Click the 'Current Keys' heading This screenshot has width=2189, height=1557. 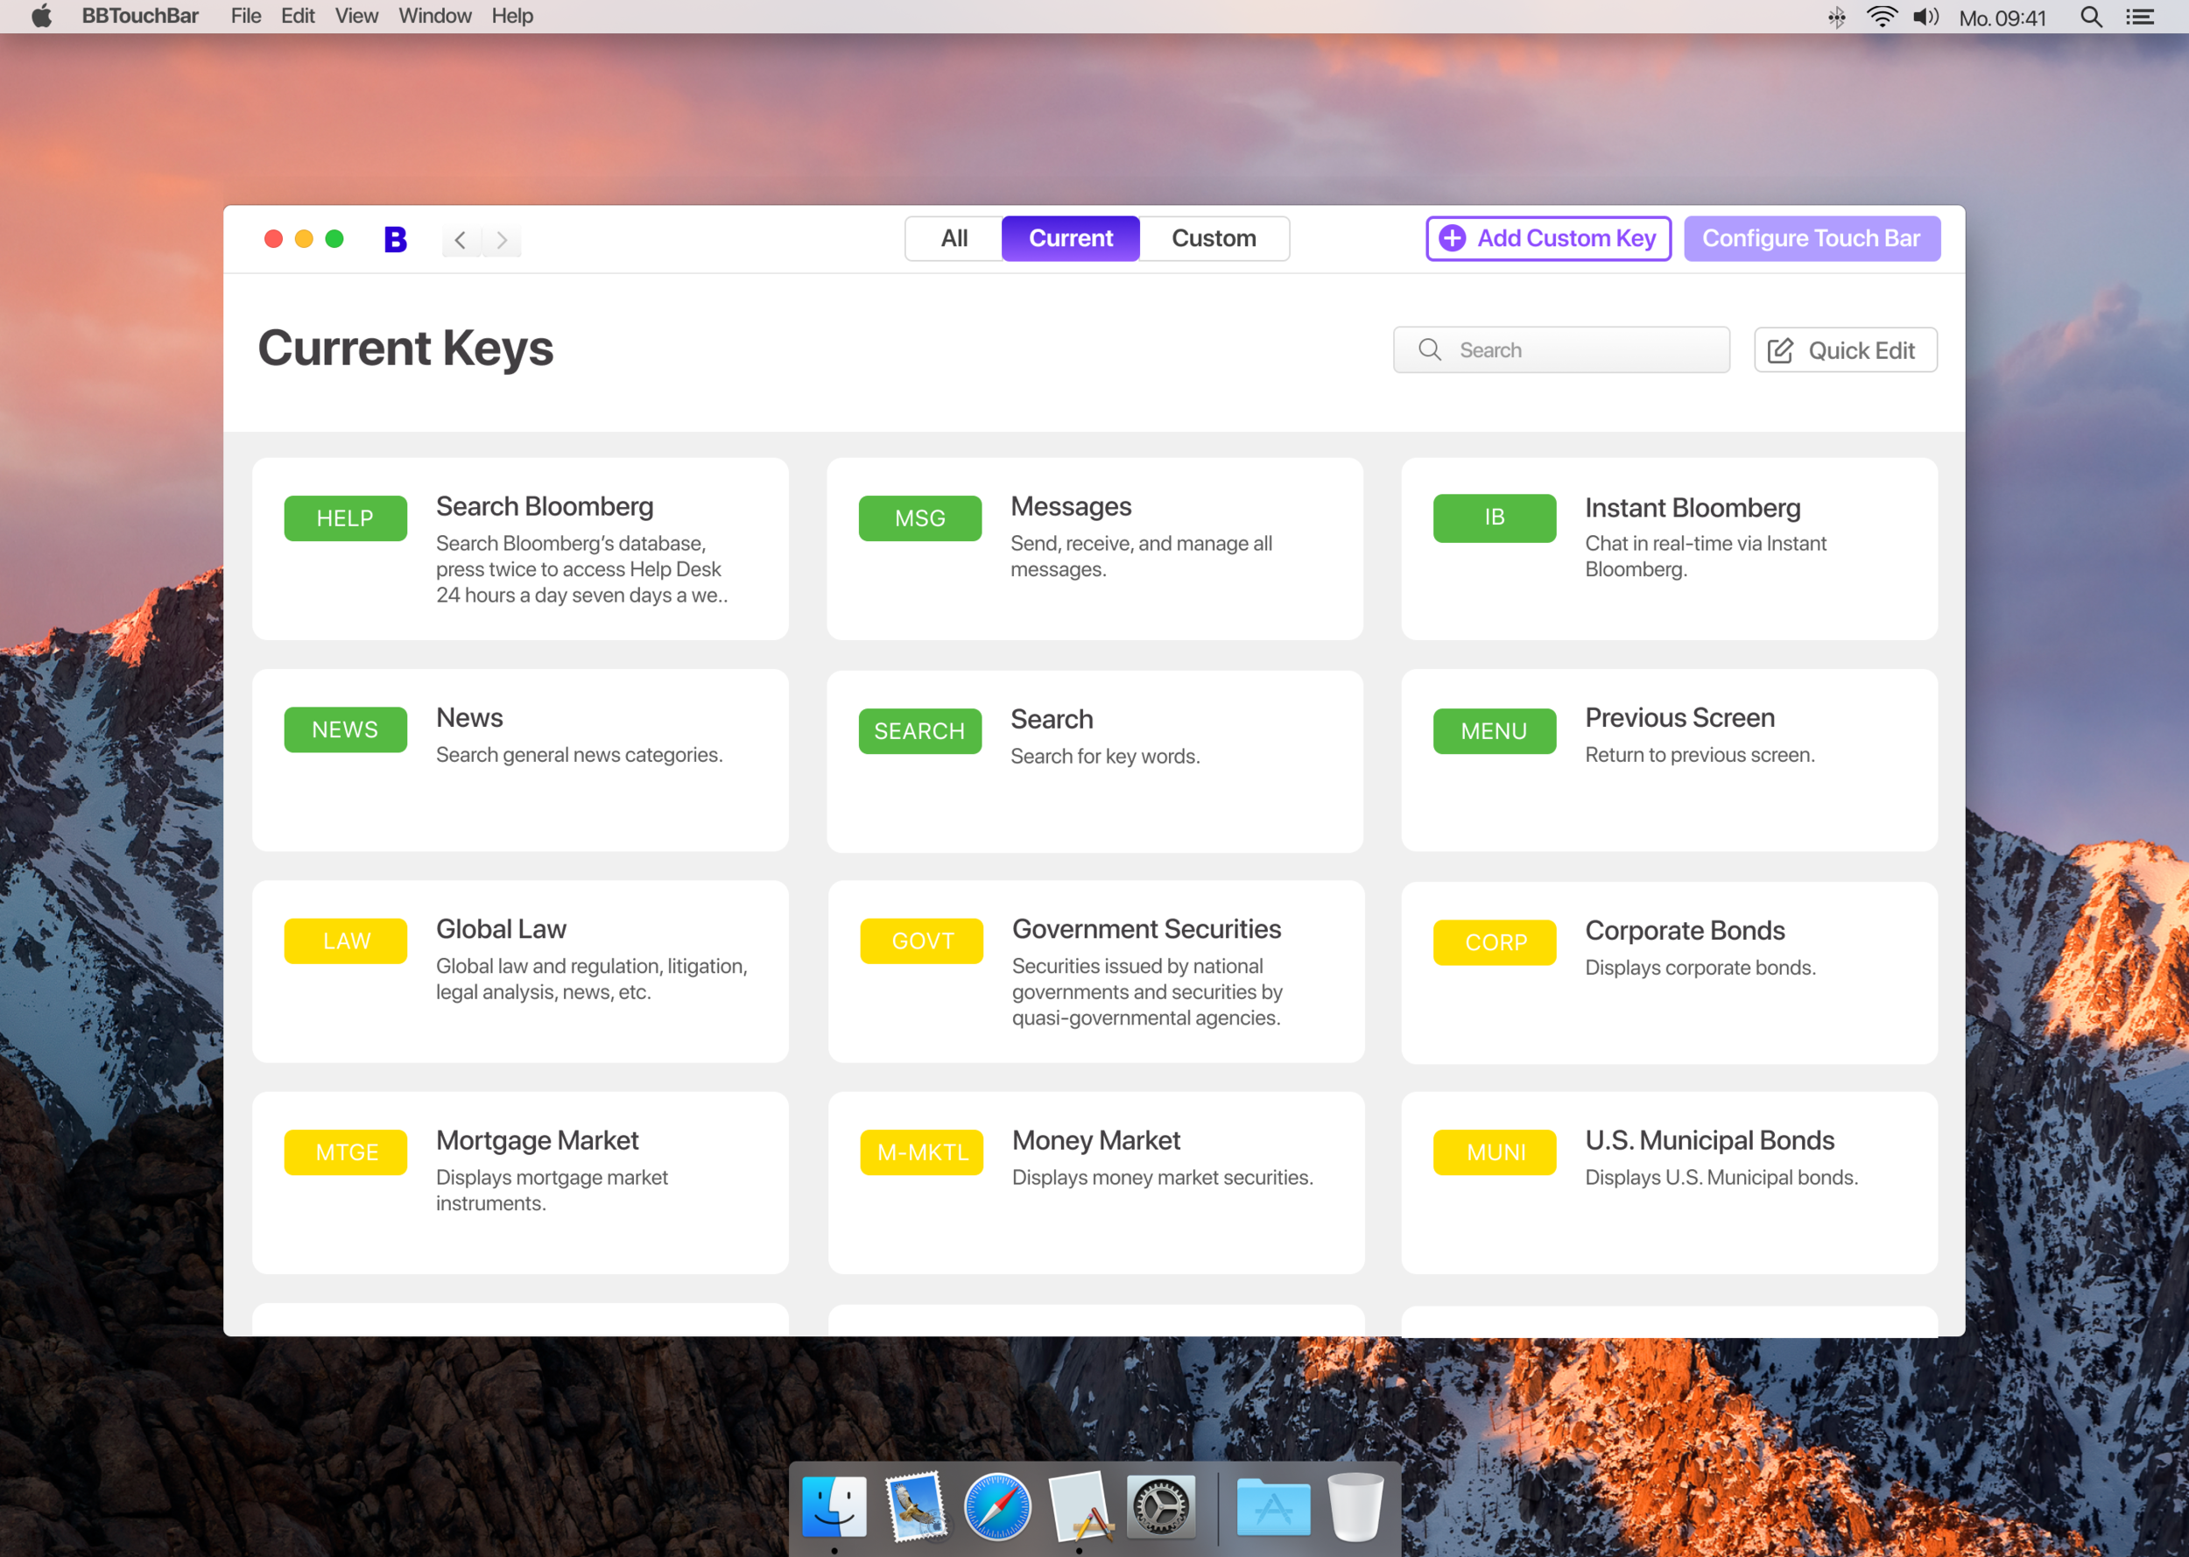point(405,347)
